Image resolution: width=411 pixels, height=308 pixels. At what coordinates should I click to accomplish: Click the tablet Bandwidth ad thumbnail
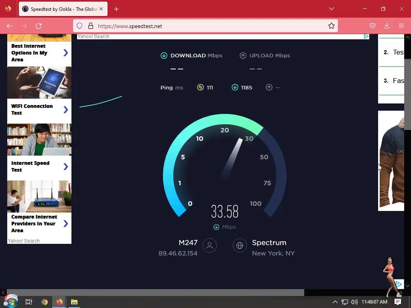coord(39,83)
